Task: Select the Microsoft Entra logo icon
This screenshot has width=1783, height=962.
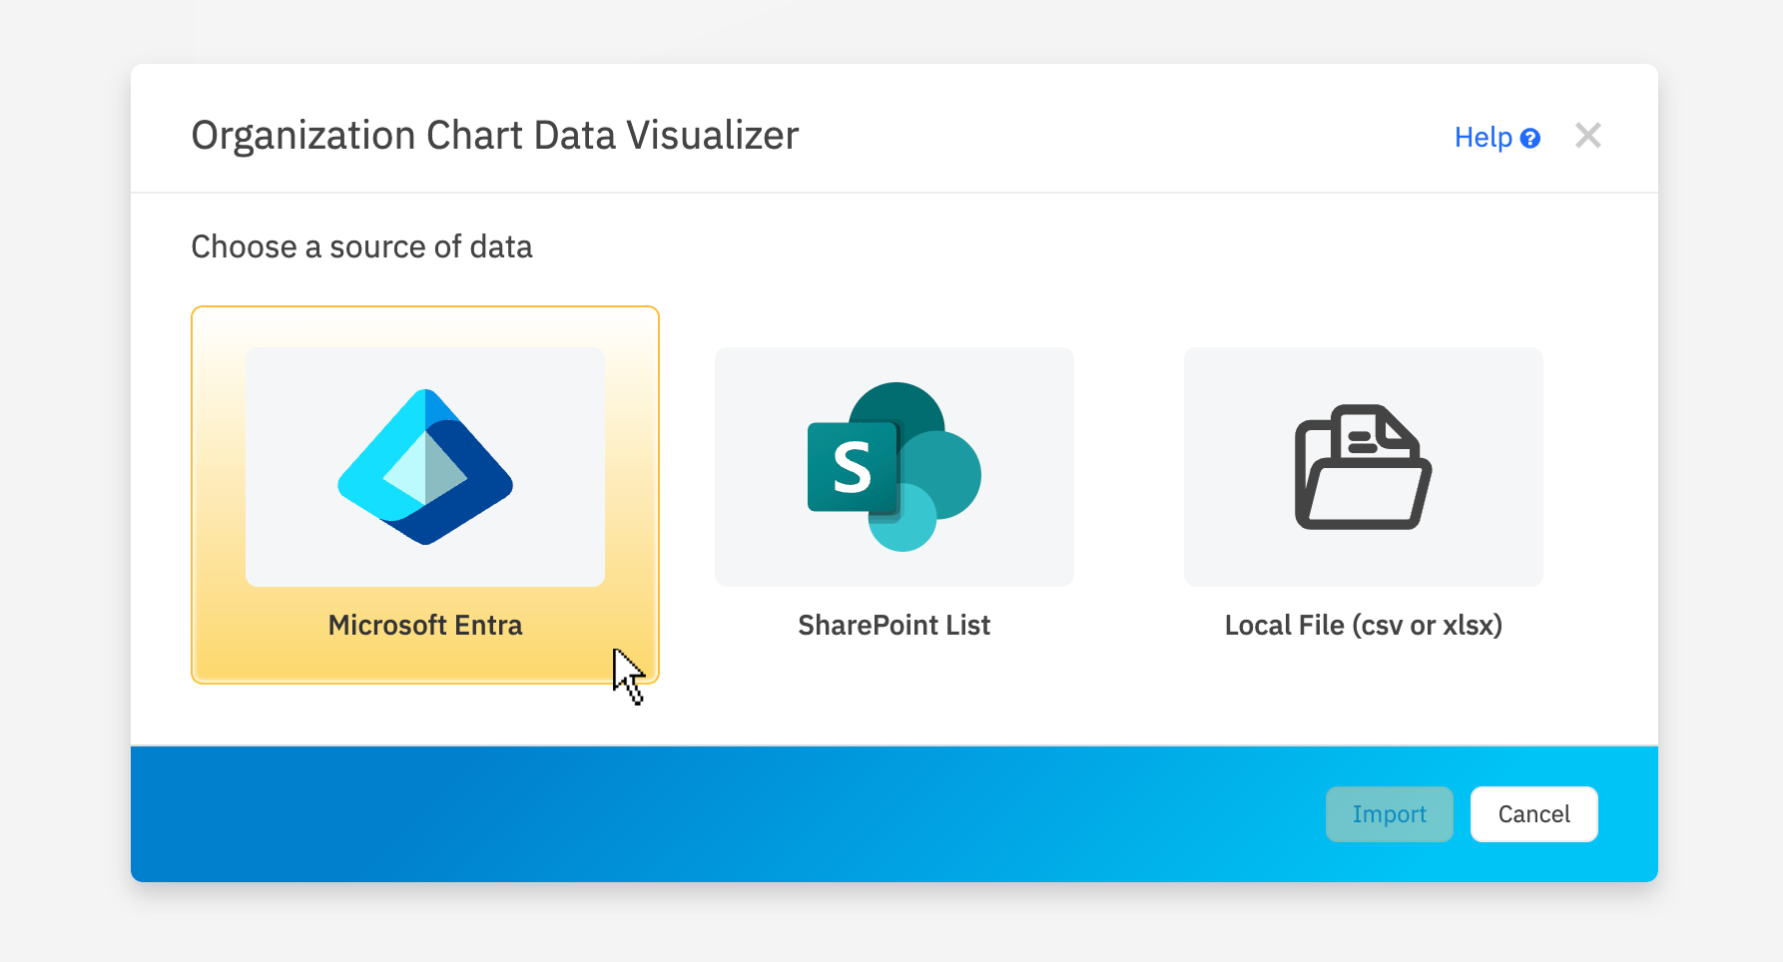Action: click(x=425, y=467)
